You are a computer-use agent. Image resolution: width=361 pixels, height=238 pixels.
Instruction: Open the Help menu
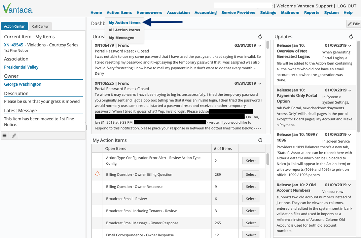point(348,12)
